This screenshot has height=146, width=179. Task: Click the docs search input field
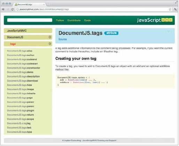pos(30,20)
